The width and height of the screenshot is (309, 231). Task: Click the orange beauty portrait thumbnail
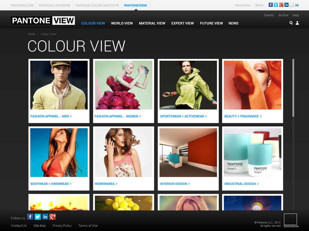253,85
